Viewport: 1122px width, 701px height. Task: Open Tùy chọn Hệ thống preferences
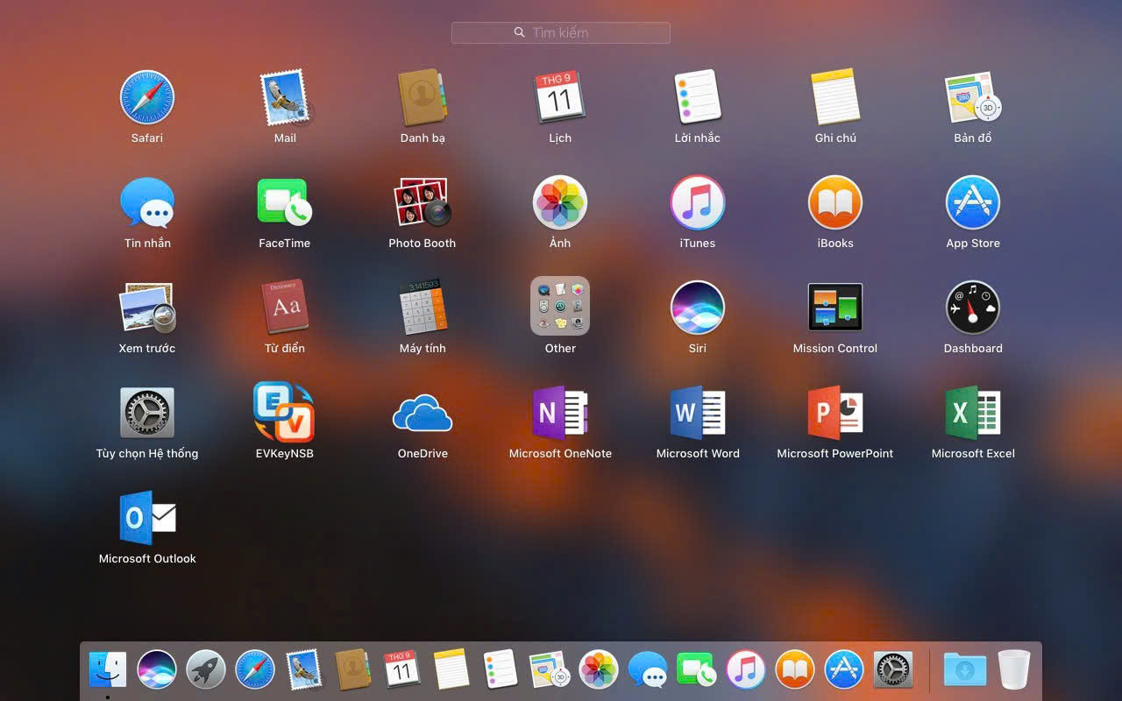[147, 413]
